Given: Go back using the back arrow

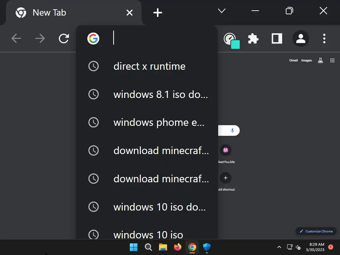Looking at the screenshot, I should (16, 39).
